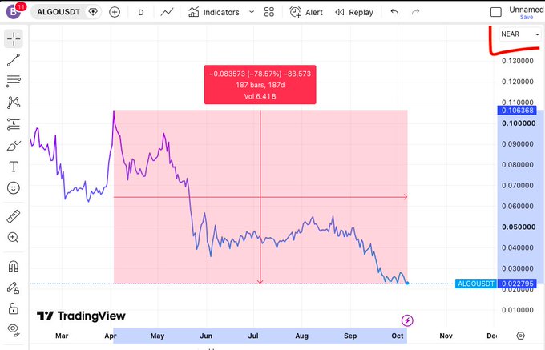Select the crosshair cursor tool
The height and width of the screenshot is (350, 545).
(x=14, y=38)
